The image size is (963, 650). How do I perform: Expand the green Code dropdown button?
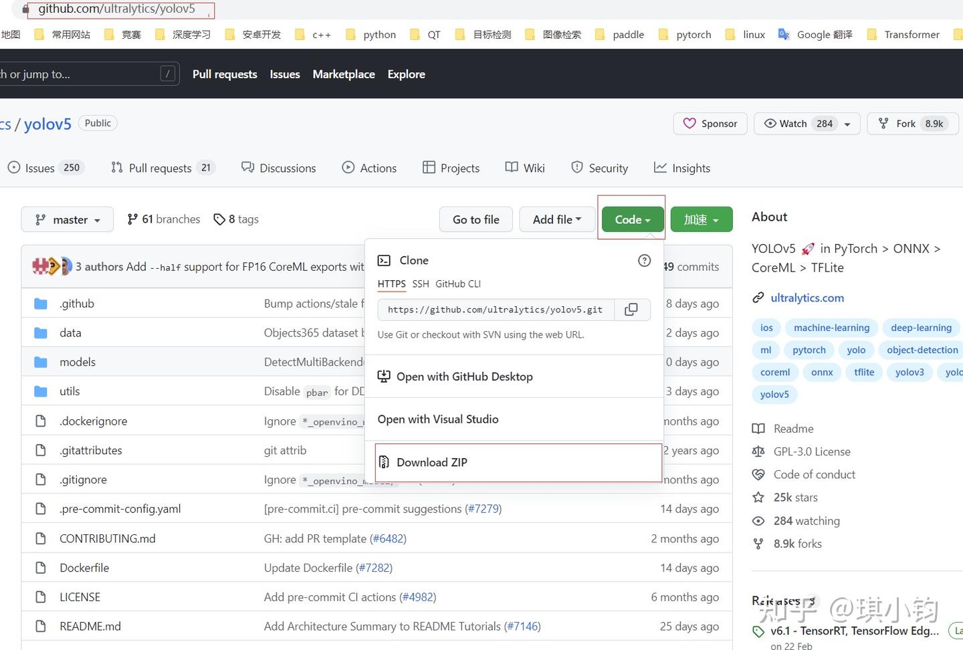(x=633, y=219)
